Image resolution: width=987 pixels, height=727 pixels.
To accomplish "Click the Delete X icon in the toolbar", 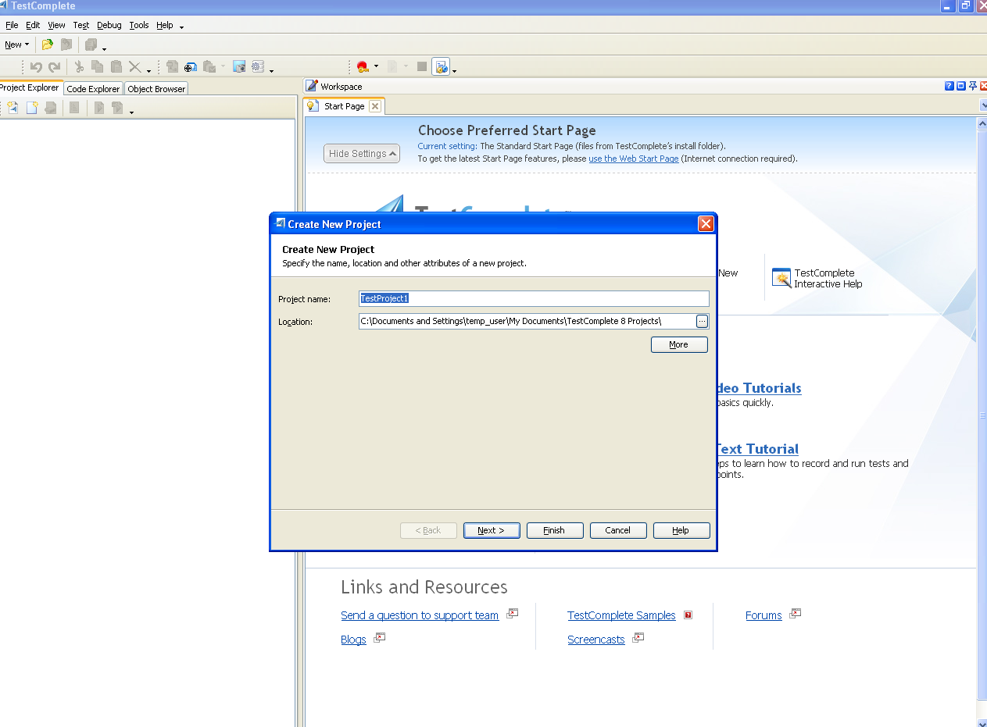I will point(134,67).
